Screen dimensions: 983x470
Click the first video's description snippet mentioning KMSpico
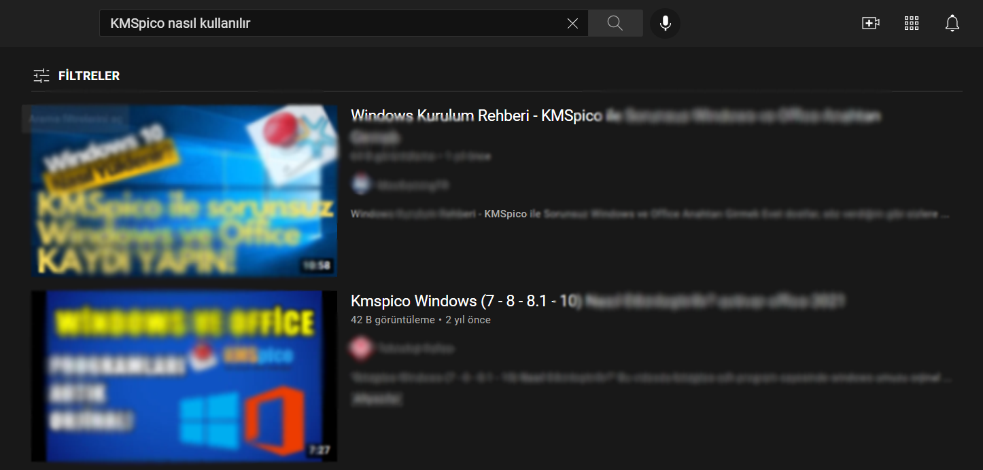click(651, 214)
